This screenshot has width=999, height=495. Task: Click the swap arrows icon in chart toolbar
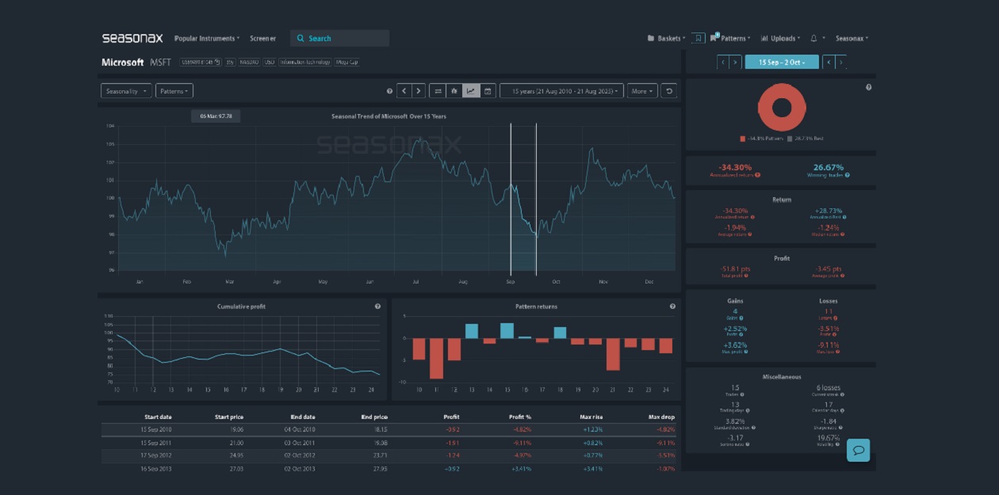pyautogui.click(x=438, y=91)
